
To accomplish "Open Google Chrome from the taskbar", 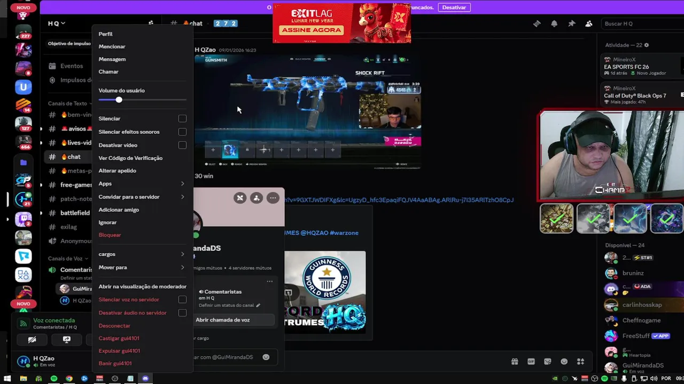I will coord(69,379).
